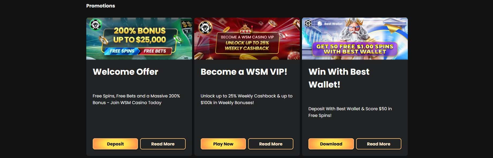Screen dimensions: 493x158
Task: Click the Download button
Action: [x=331, y=144]
